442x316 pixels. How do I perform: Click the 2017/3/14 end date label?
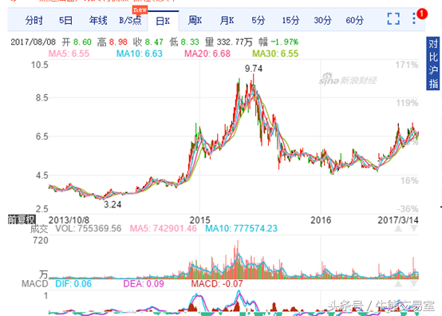pos(398,220)
